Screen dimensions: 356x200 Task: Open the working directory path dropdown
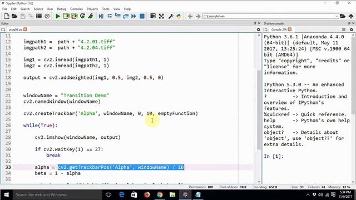[337, 16]
